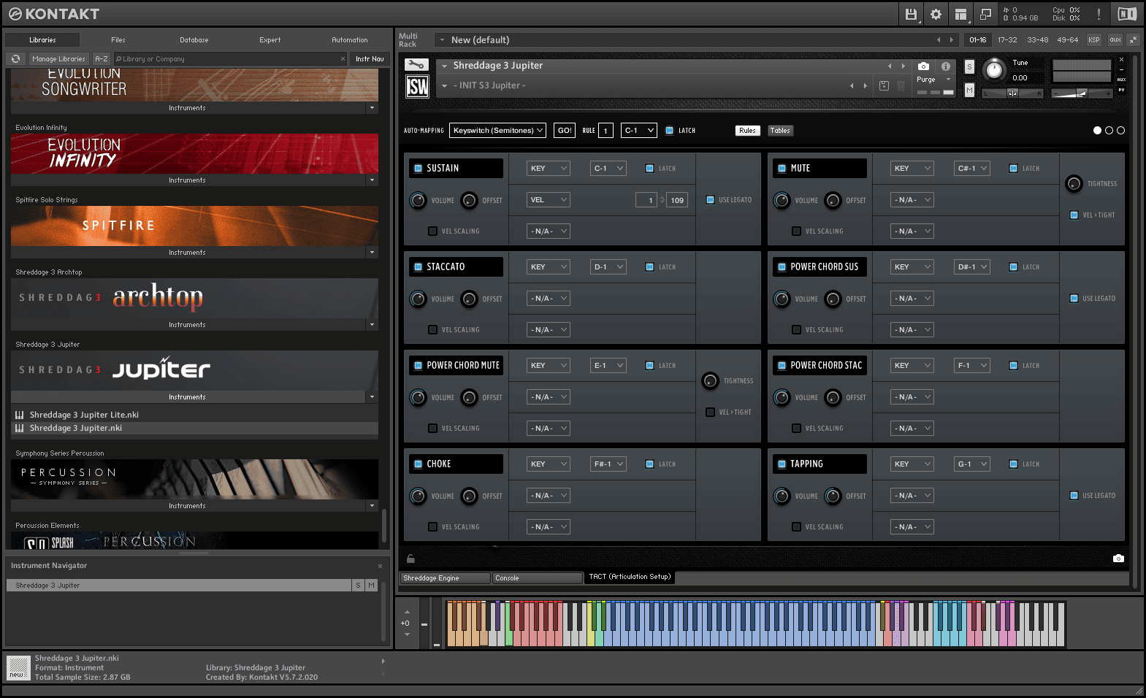Close the Instrument Navigator panel
1146x698 pixels.
coord(380,566)
